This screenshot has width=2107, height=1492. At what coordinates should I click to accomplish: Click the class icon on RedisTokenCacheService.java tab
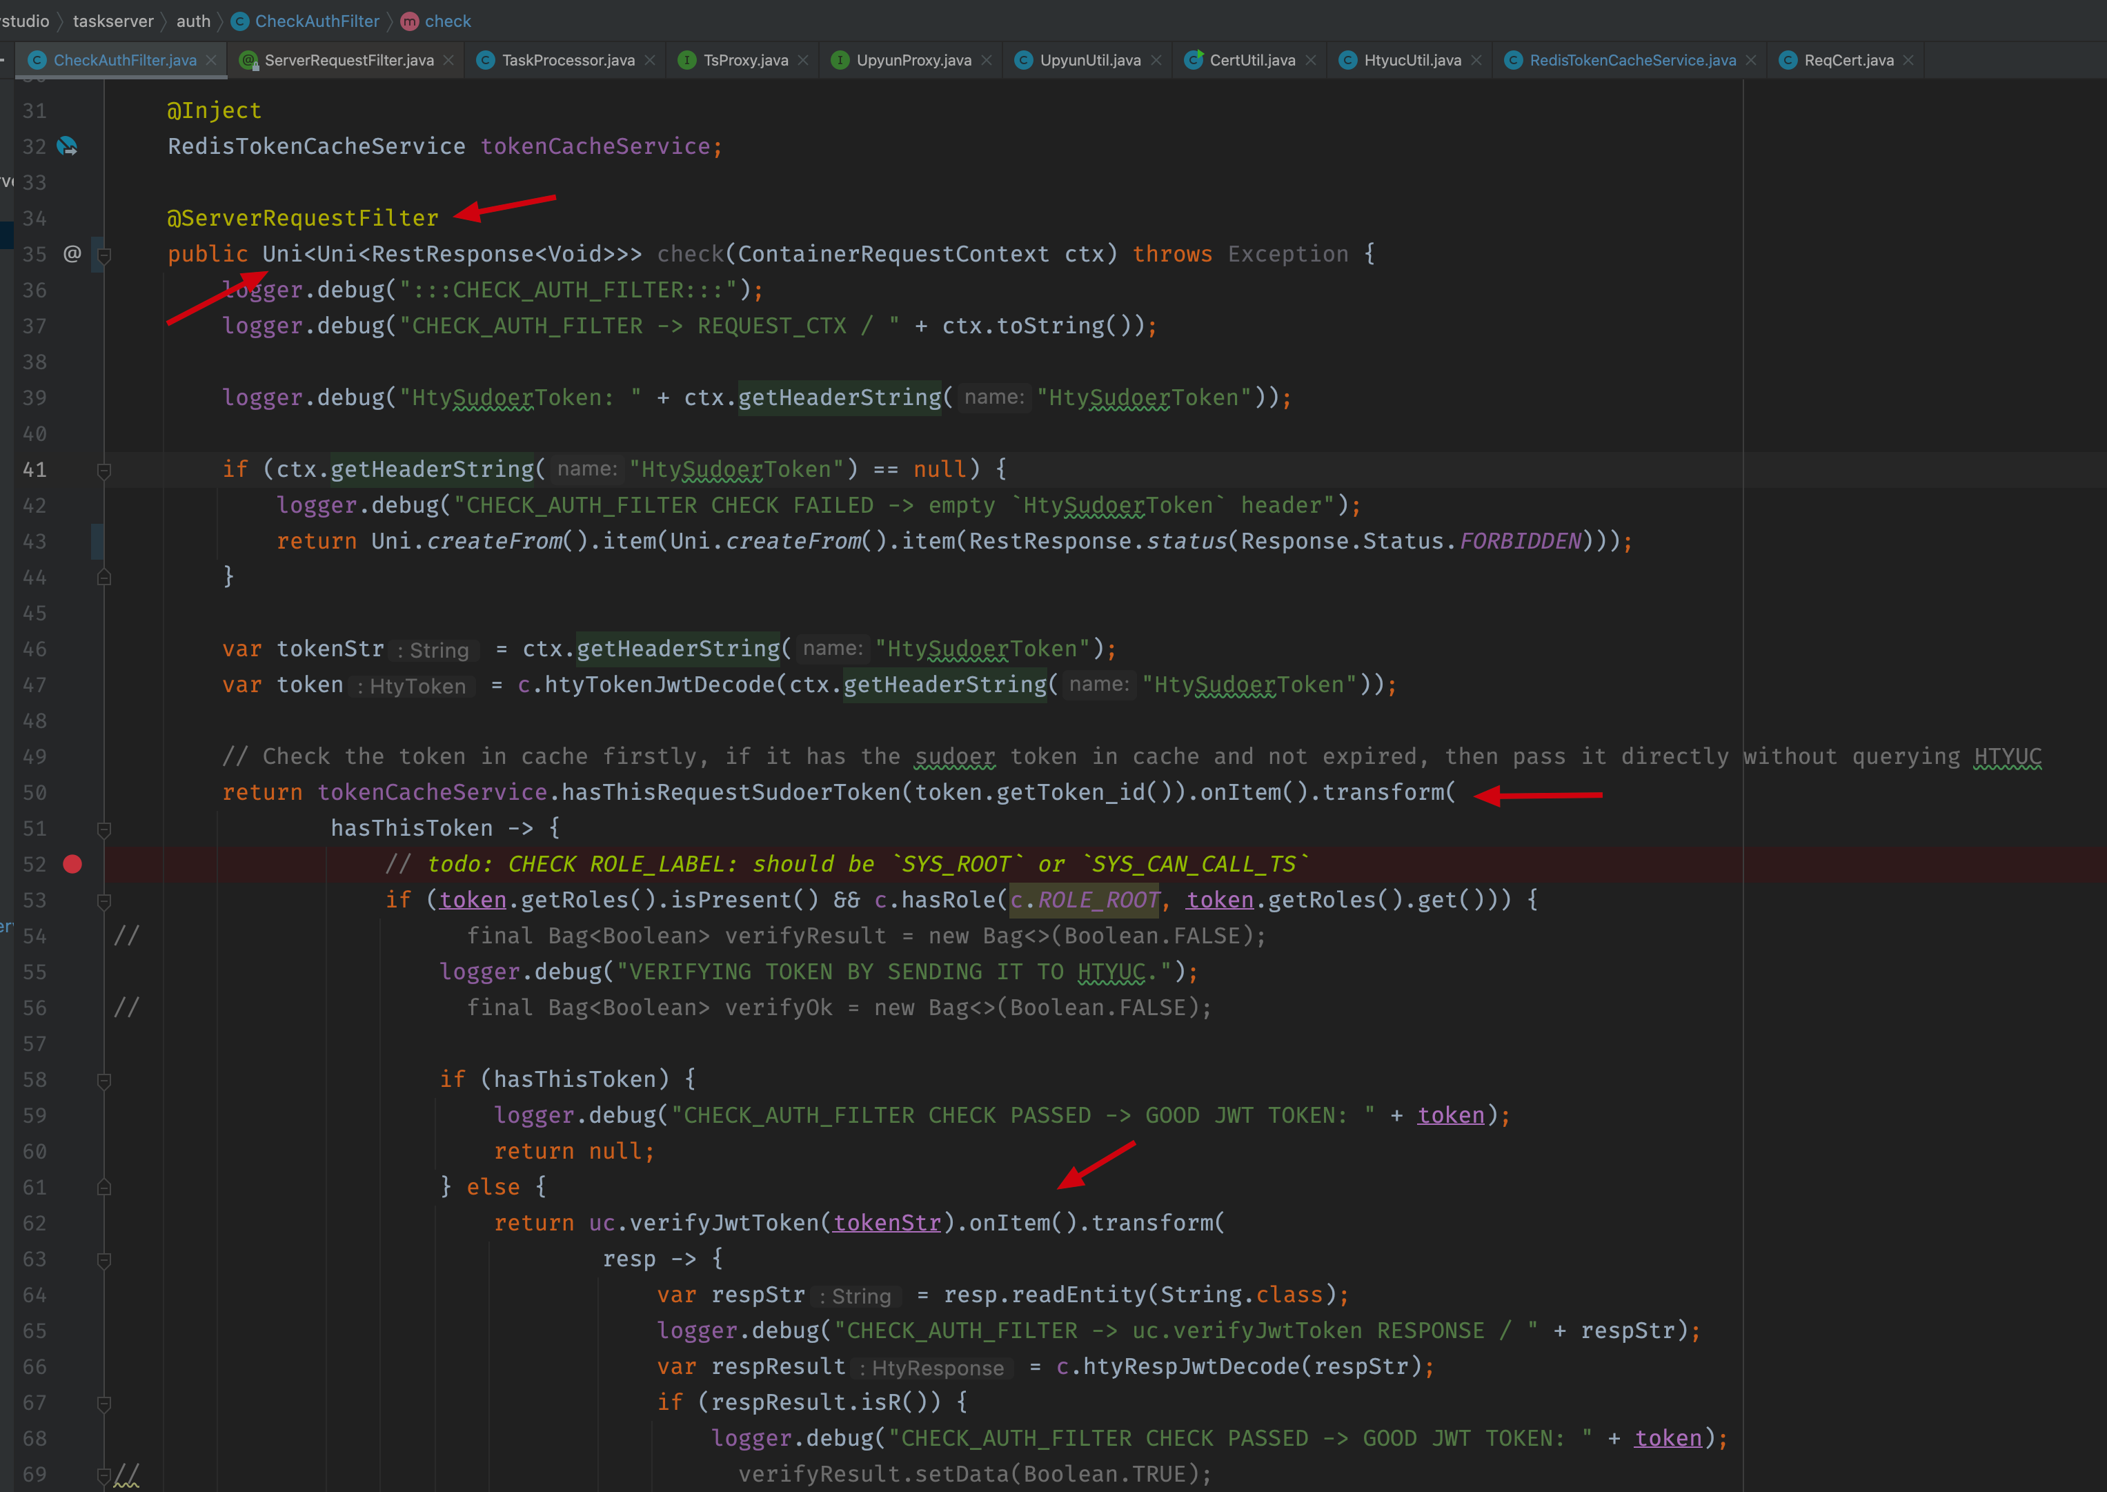click(x=1513, y=60)
